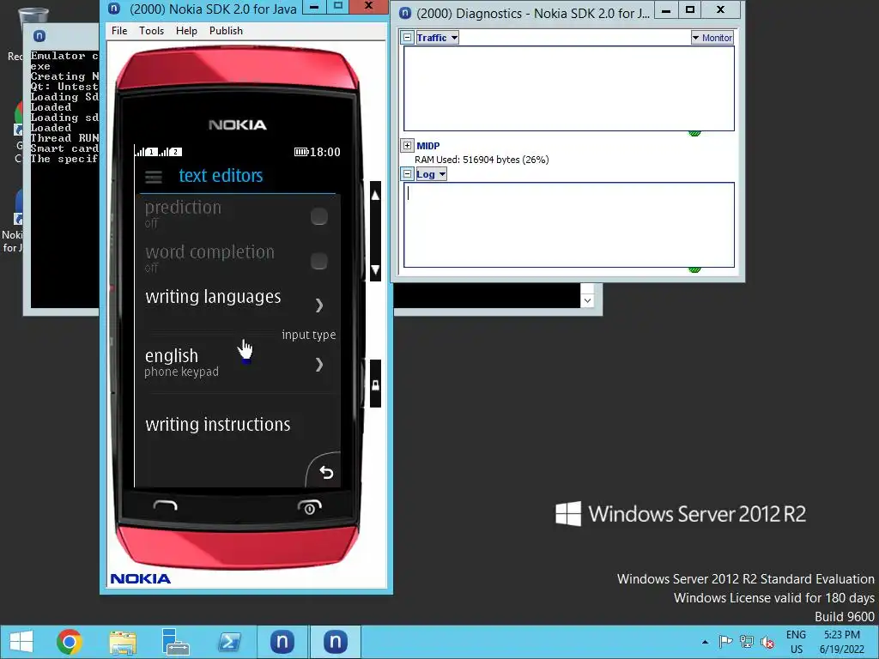The image size is (879, 659).
Task: Open the hamburger menu beside text editors
Action: click(153, 177)
